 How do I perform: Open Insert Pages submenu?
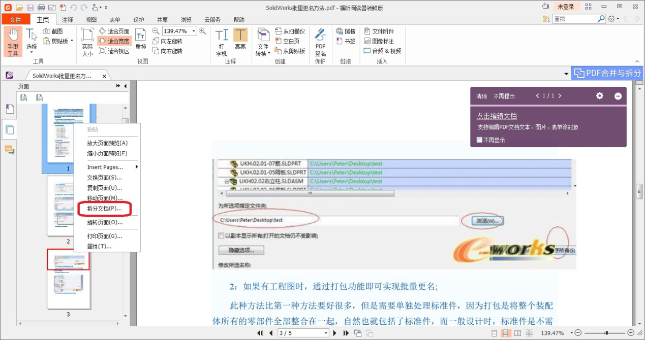tap(107, 167)
